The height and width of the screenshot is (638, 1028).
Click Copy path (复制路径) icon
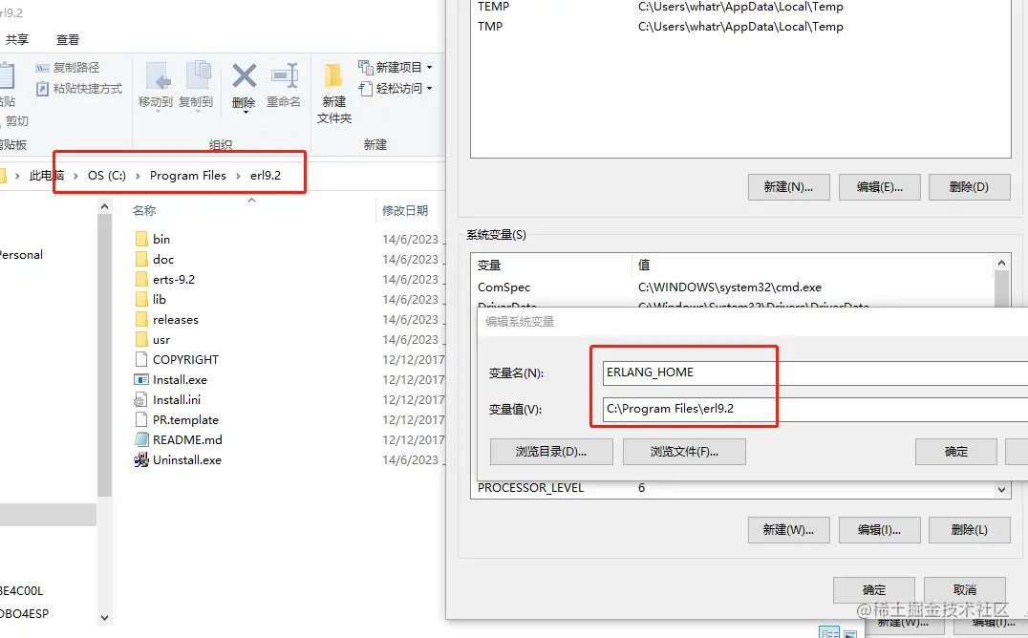coord(43,68)
